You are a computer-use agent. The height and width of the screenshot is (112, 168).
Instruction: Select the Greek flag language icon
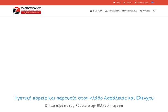pyautogui.click(x=153, y=2)
